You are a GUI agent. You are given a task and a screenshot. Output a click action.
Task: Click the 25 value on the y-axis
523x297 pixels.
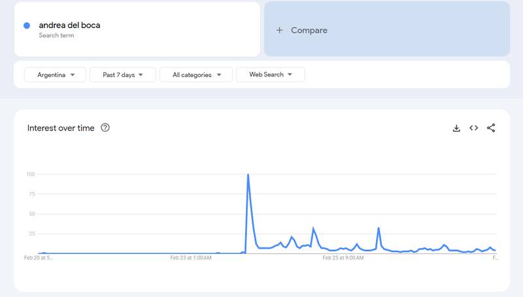coord(31,233)
